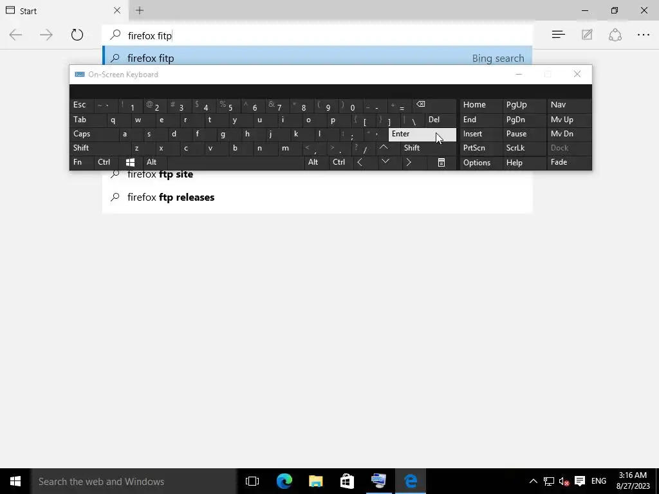Open a new tab with plus icon
The width and height of the screenshot is (659, 494).
140,10
